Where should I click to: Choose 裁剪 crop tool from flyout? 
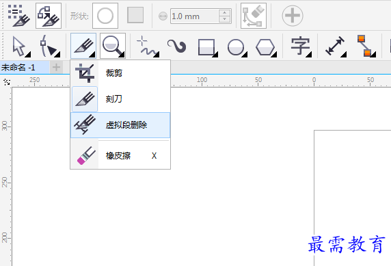point(120,73)
